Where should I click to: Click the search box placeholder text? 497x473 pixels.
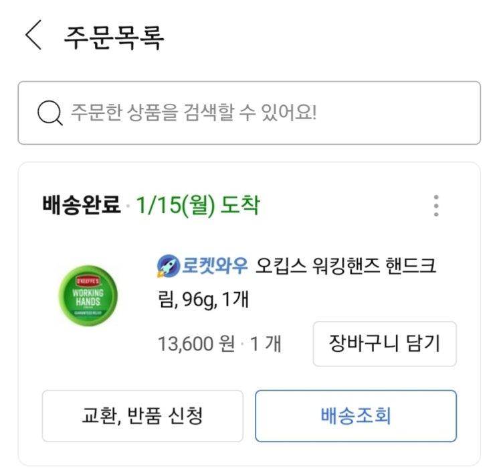[x=193, y=113]
